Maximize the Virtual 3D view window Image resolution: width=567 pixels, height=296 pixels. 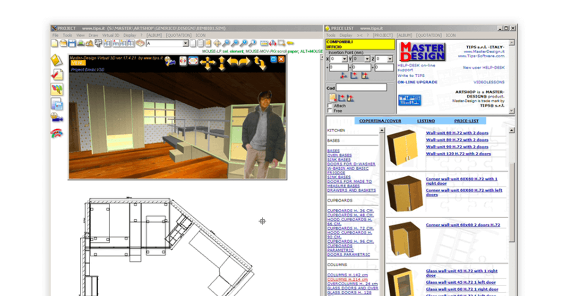(x=273, y=59)
